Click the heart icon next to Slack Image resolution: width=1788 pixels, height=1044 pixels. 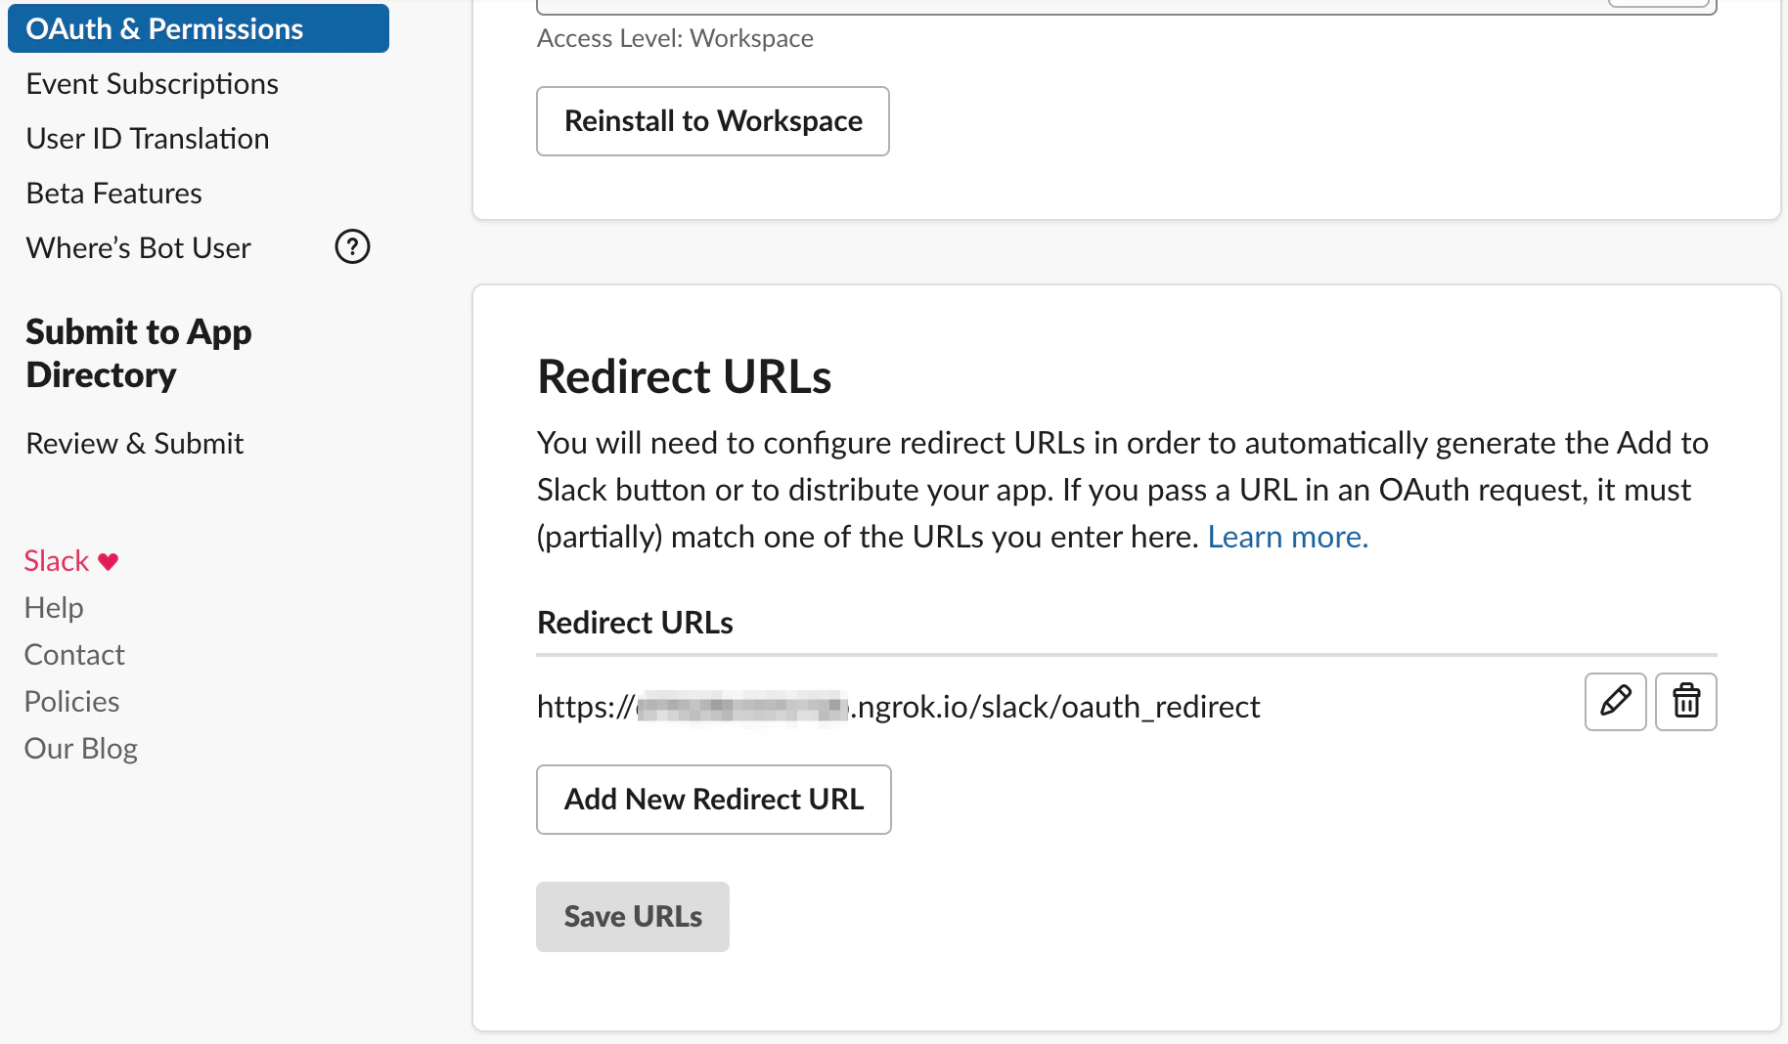point(109,562)
